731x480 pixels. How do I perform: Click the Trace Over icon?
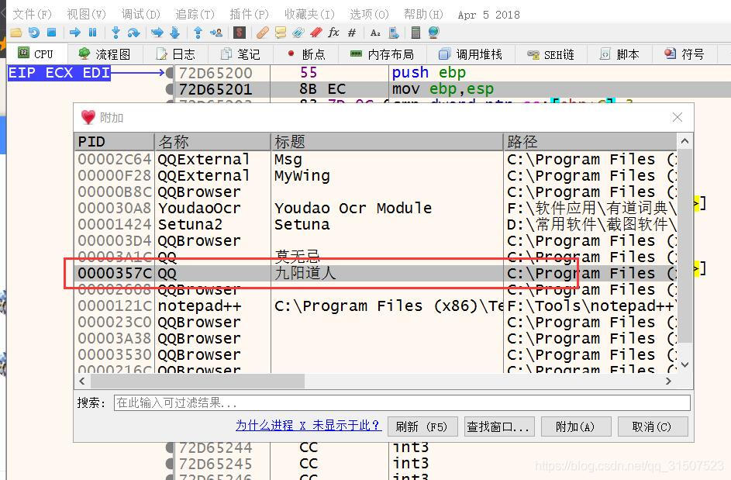(175, 33)
